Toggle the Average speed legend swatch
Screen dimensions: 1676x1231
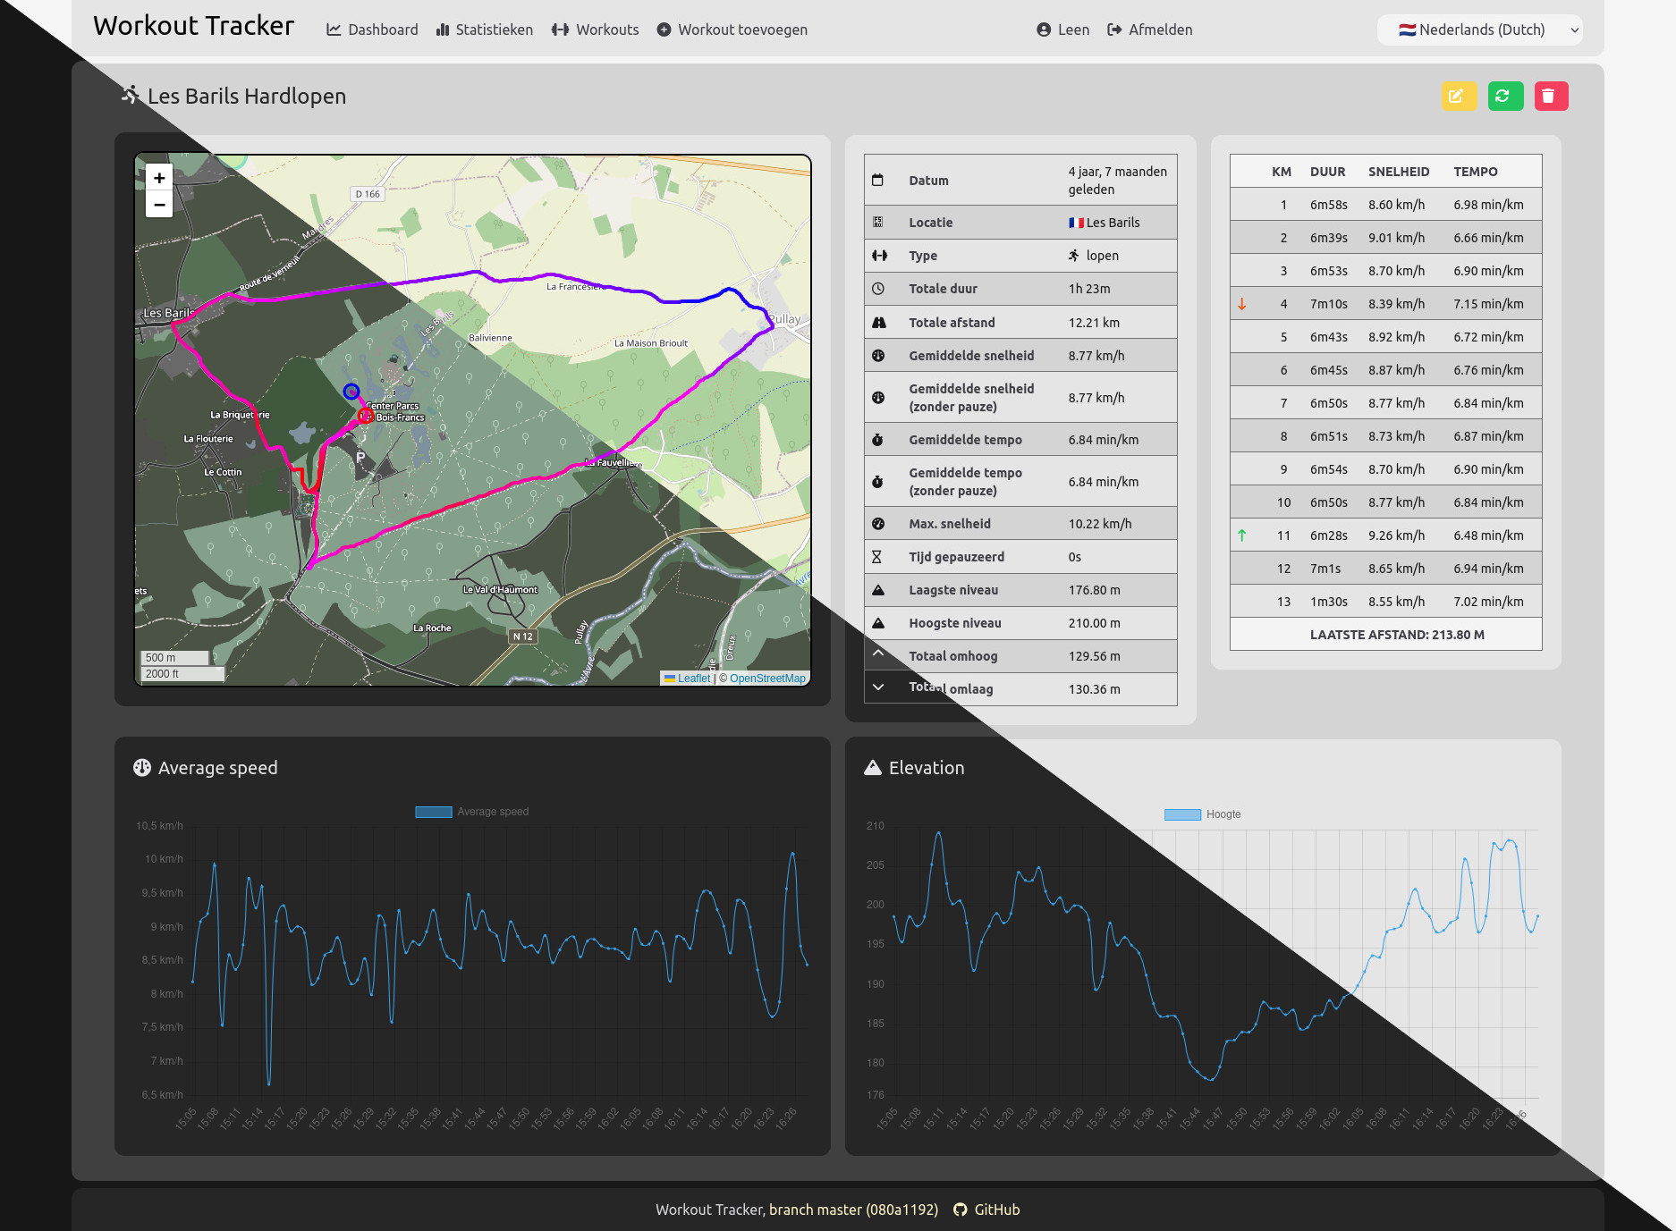[434, 812]
